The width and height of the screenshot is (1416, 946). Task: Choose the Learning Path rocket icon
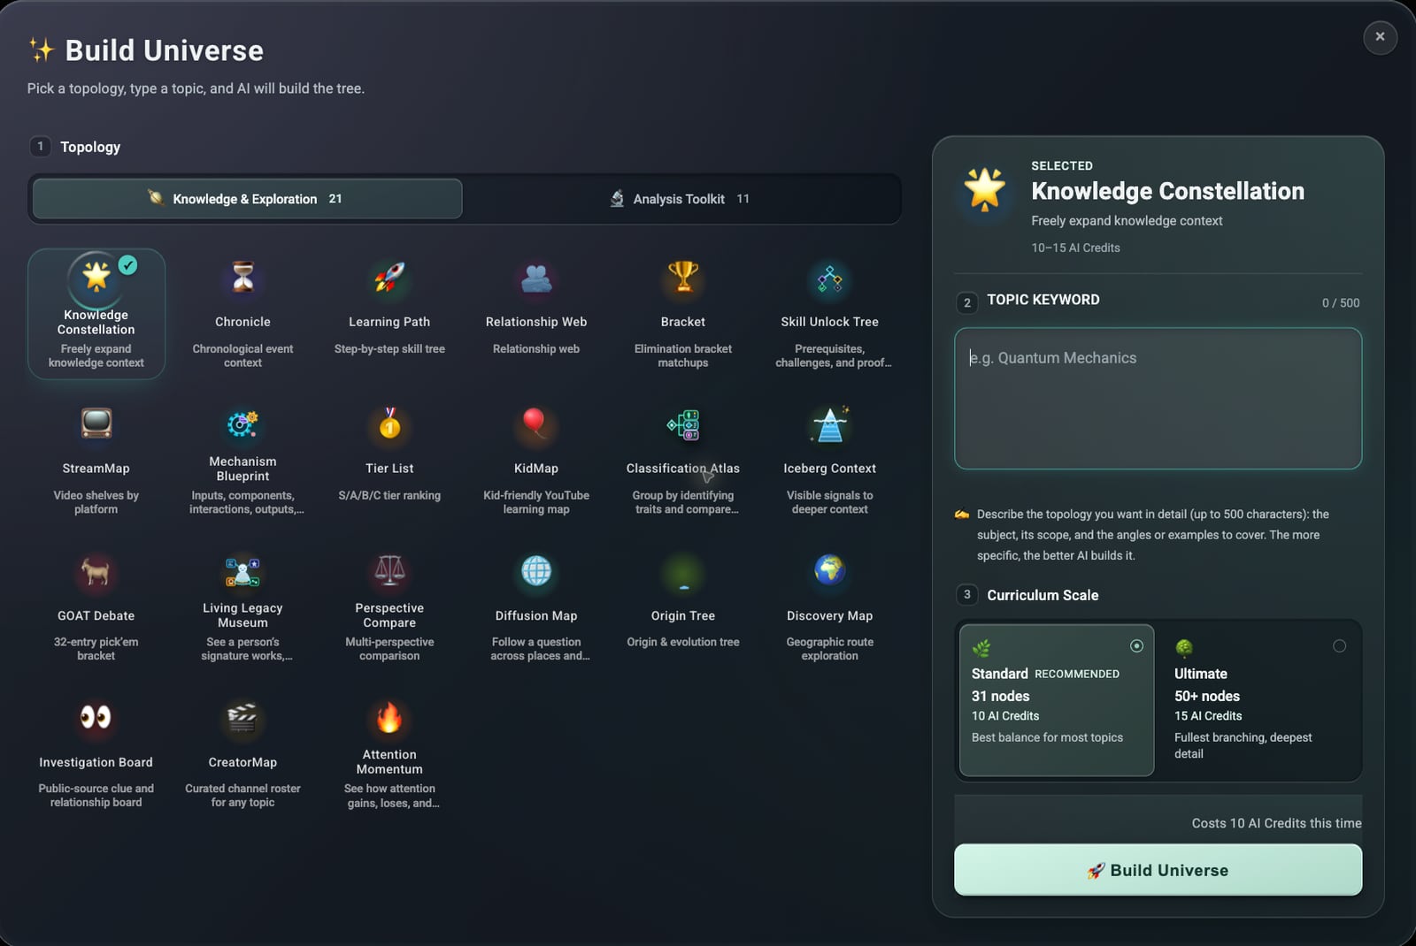389,278
